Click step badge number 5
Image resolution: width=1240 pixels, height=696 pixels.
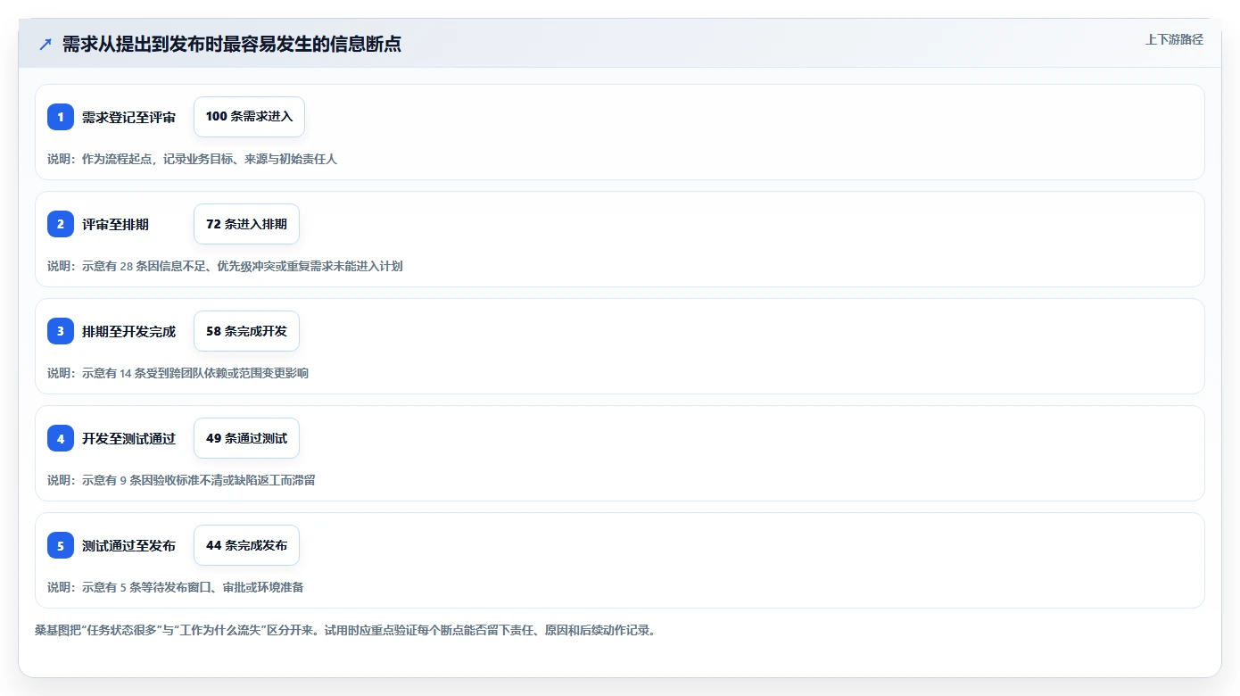(x=61, y=545)
